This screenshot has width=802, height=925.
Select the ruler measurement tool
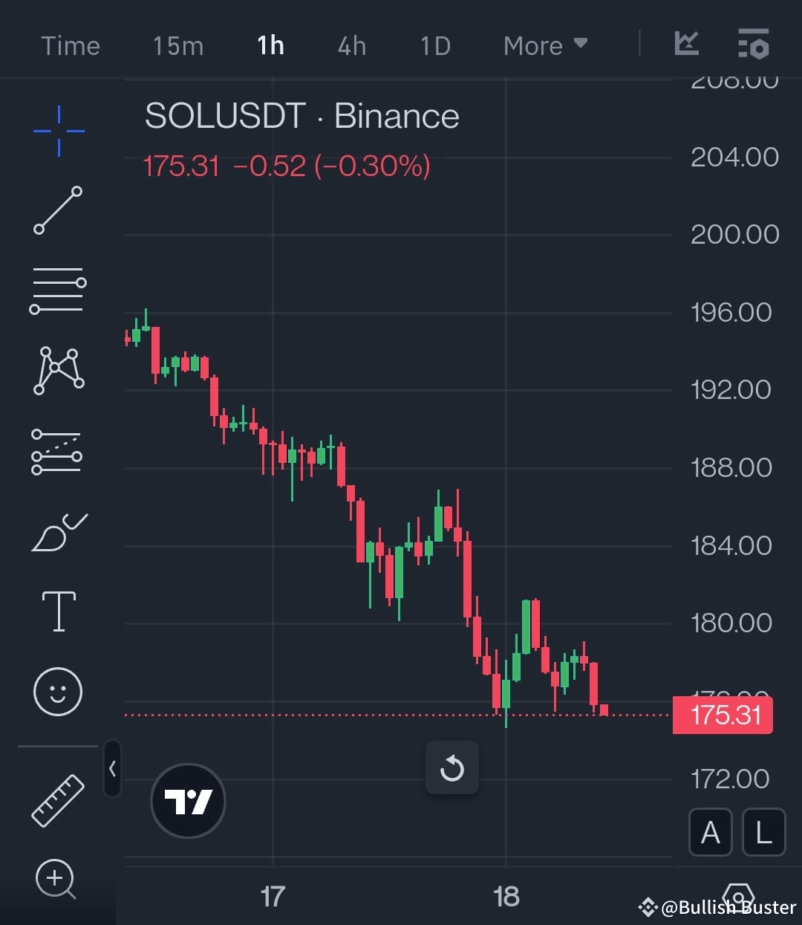(x=57, y=799)
